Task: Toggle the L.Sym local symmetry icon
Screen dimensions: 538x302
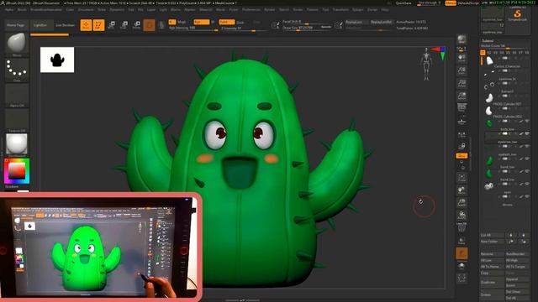Action: [x=462, y=134]
